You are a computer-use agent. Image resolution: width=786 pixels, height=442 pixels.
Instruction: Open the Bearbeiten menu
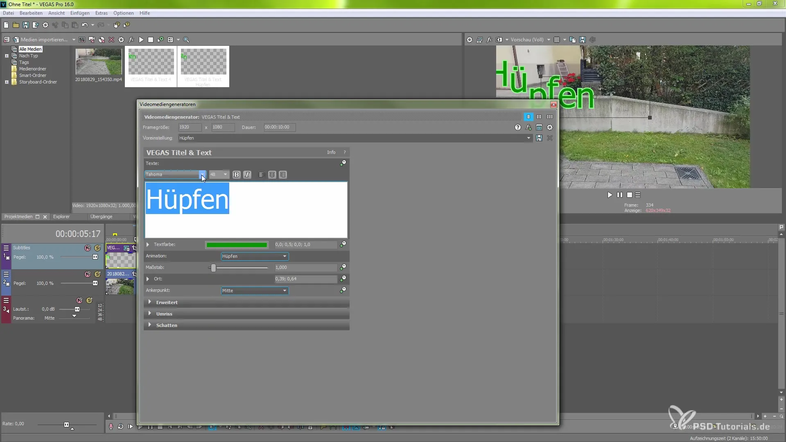pos(31,13)
